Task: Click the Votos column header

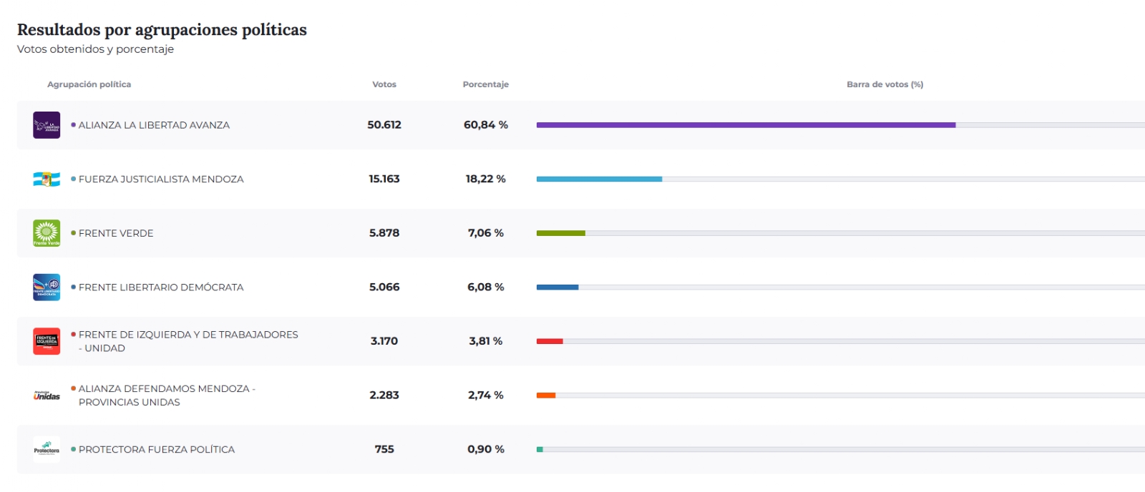Action: (x=384, y=84)
